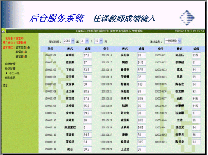This screenshot has height=155, width=208.
Task: Click the score field for student 120010144
Action: point(196,142)
